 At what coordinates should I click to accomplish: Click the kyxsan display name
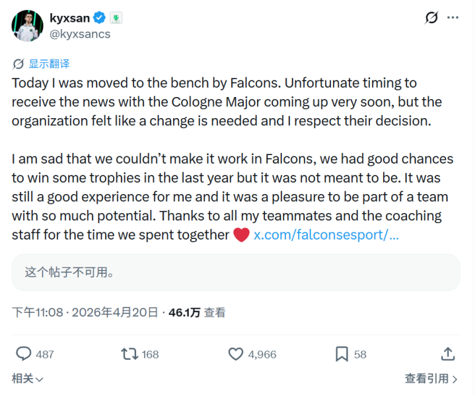(x=71, y=18)
